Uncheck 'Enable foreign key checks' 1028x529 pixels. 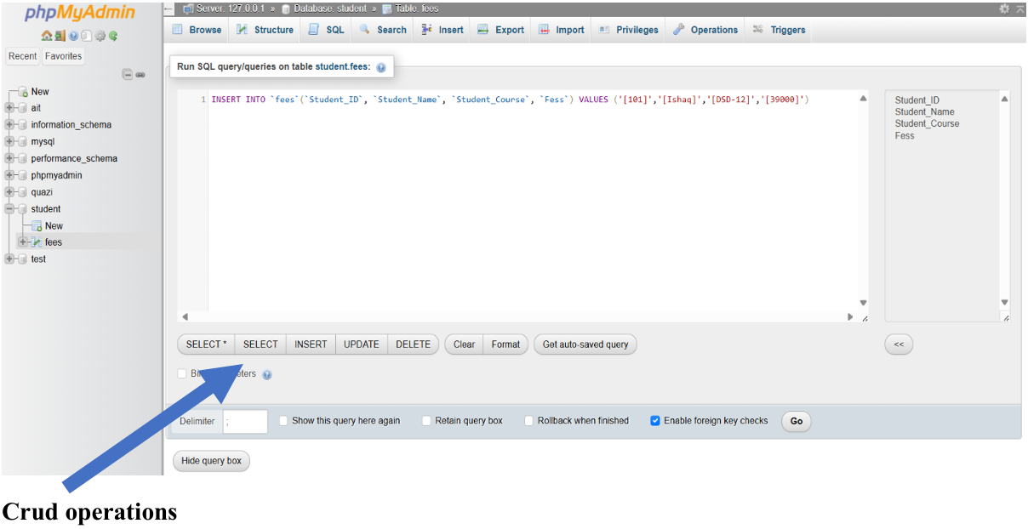coord(655,421)
